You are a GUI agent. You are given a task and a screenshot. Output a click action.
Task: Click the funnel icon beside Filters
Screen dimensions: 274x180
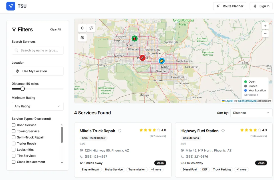point(14,29)
